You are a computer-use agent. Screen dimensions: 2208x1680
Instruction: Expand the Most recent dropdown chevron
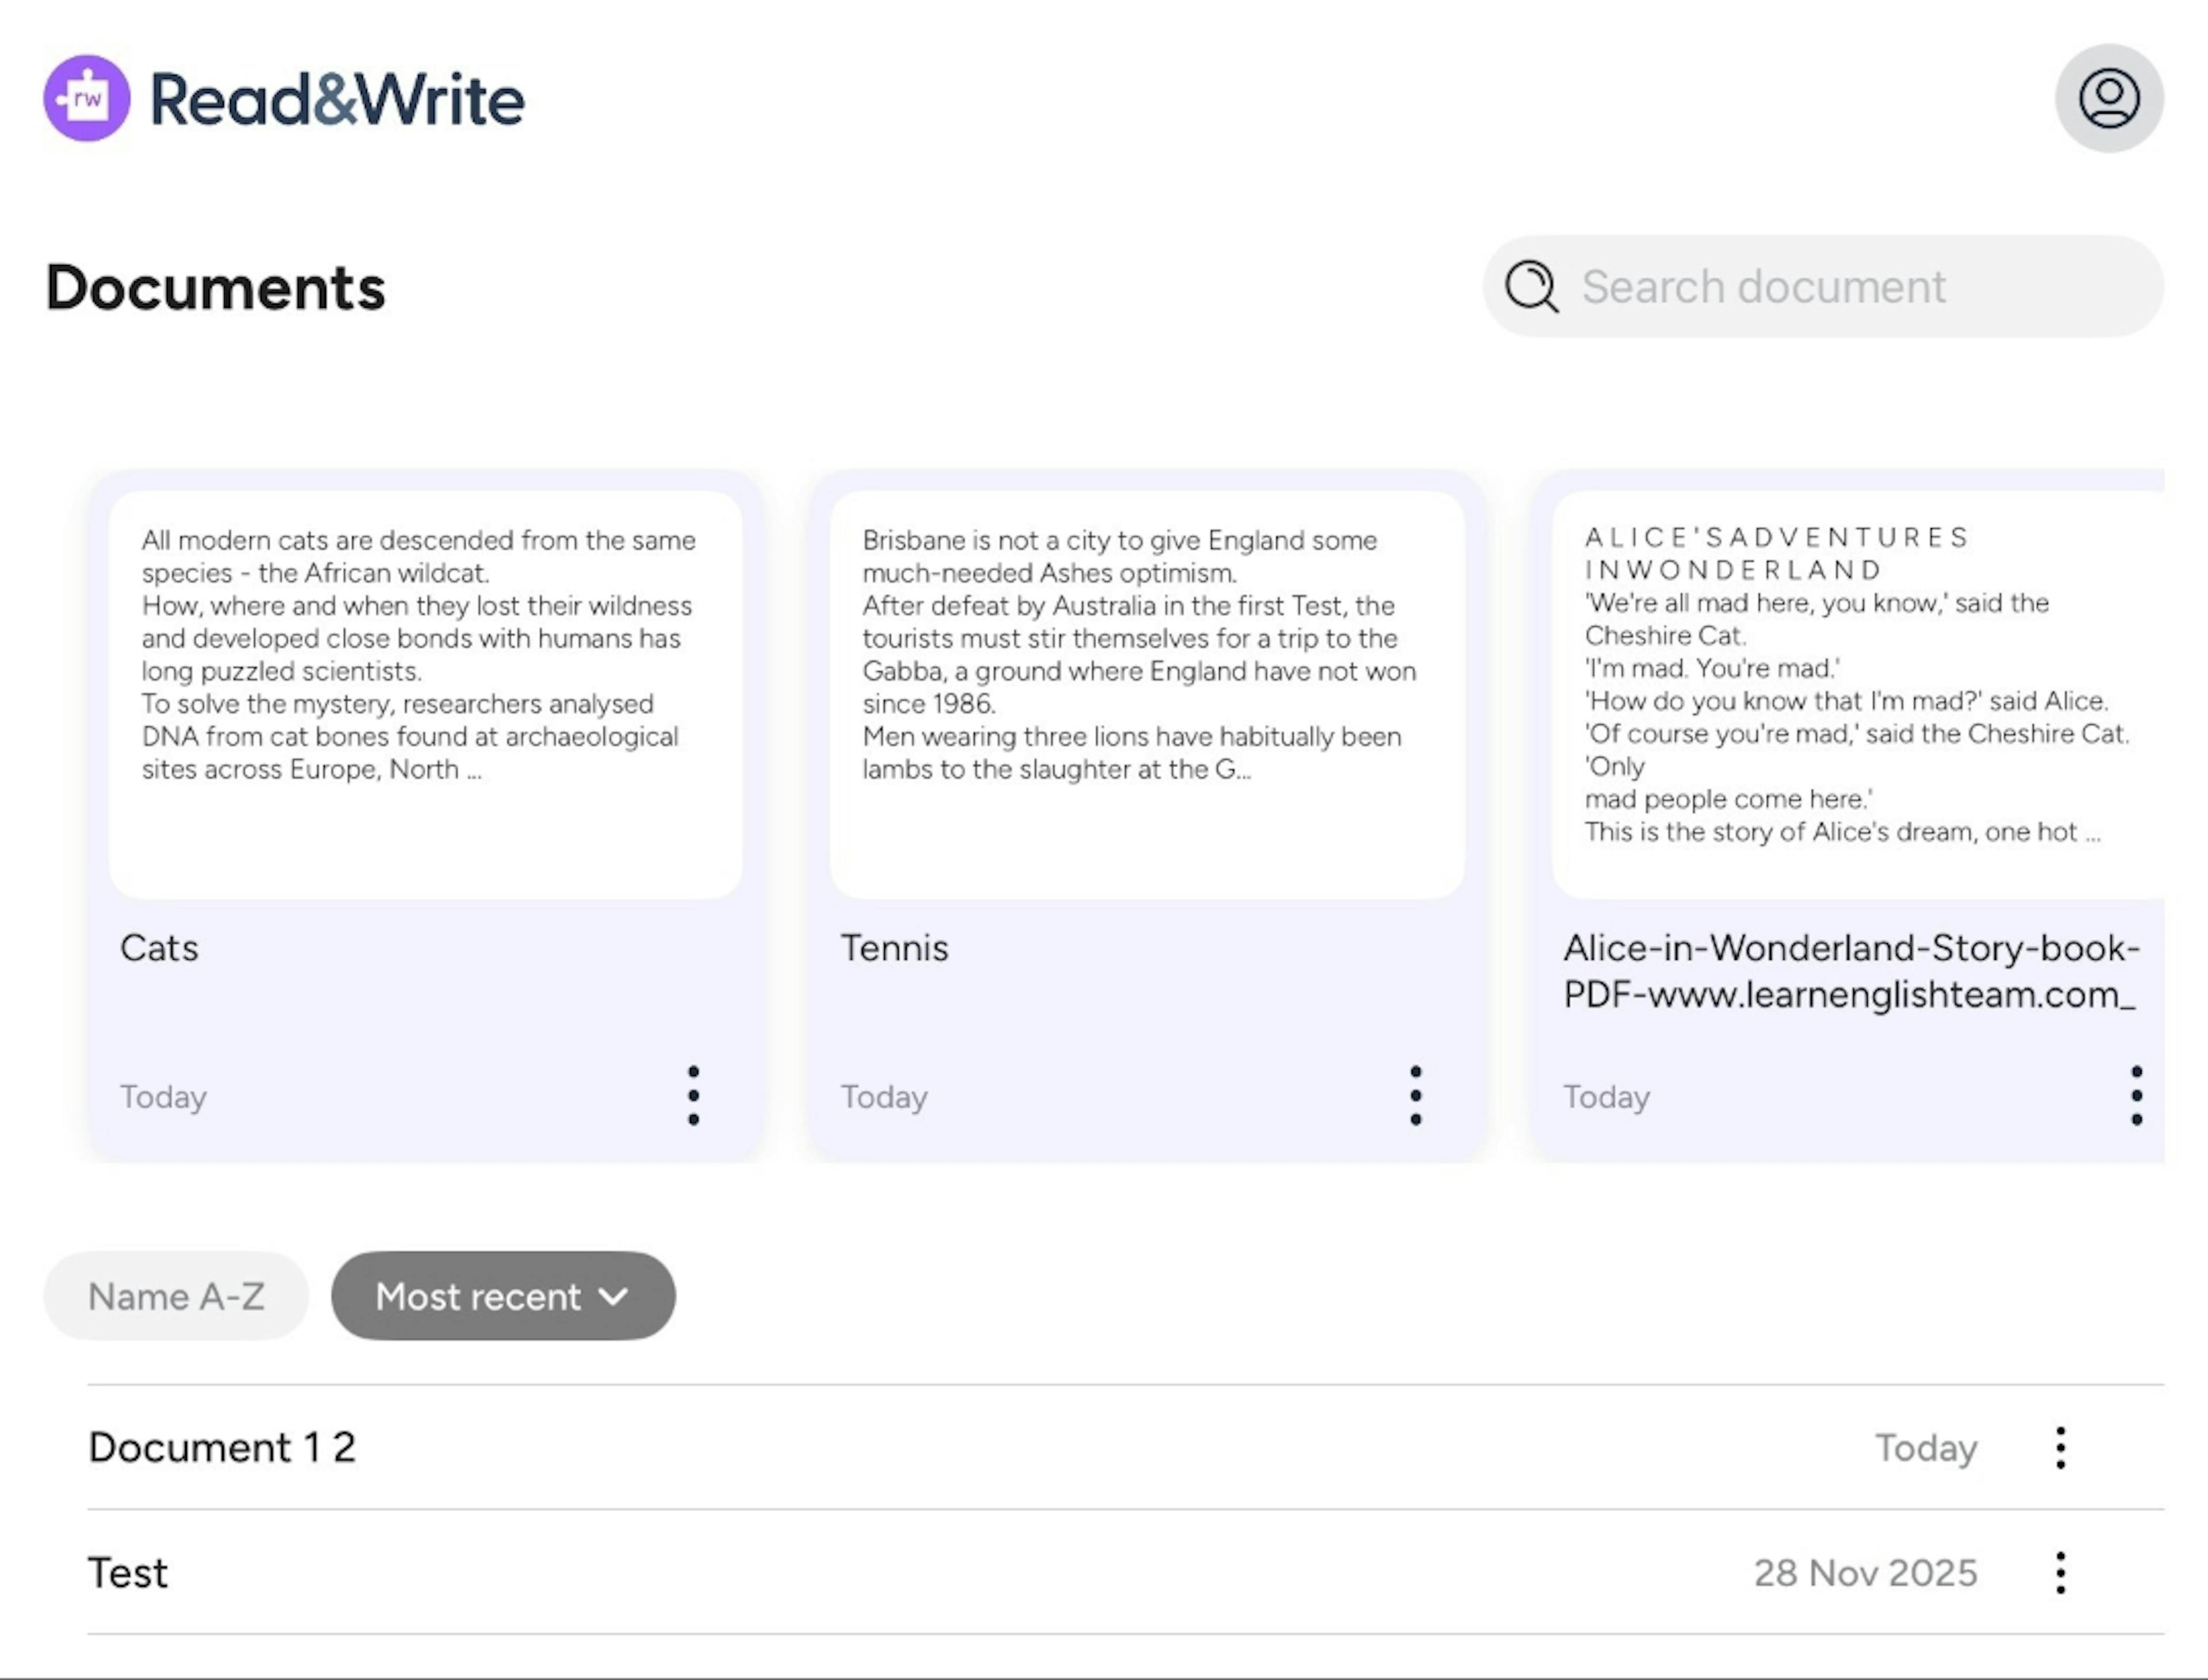pos(614,1296)
